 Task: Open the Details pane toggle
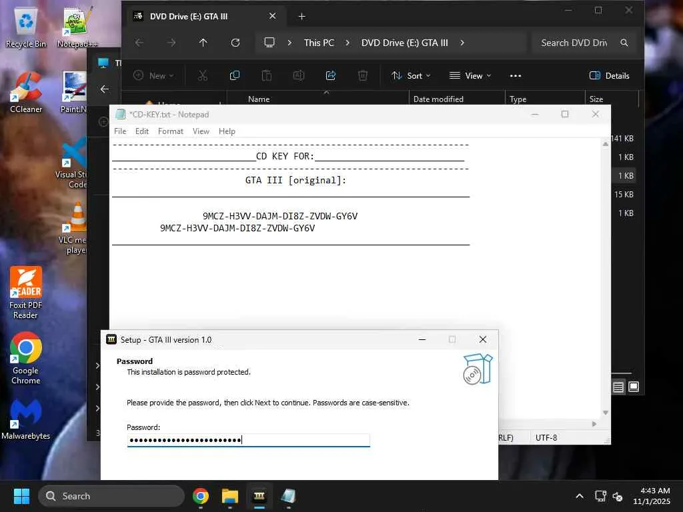pyautogui.click(x=609, y=76)
